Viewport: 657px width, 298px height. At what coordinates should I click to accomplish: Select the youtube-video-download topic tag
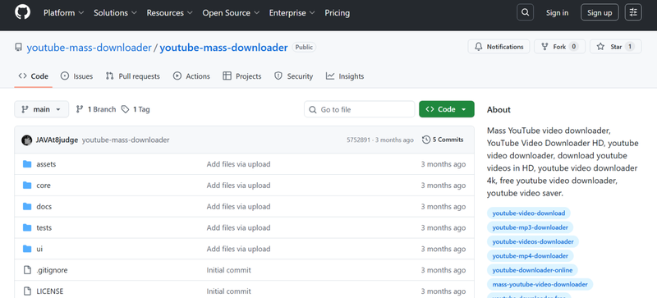[529, 213]
